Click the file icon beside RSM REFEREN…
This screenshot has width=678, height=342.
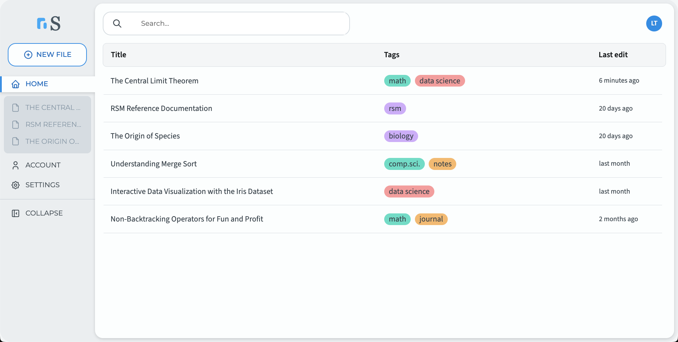coord(16,125)
